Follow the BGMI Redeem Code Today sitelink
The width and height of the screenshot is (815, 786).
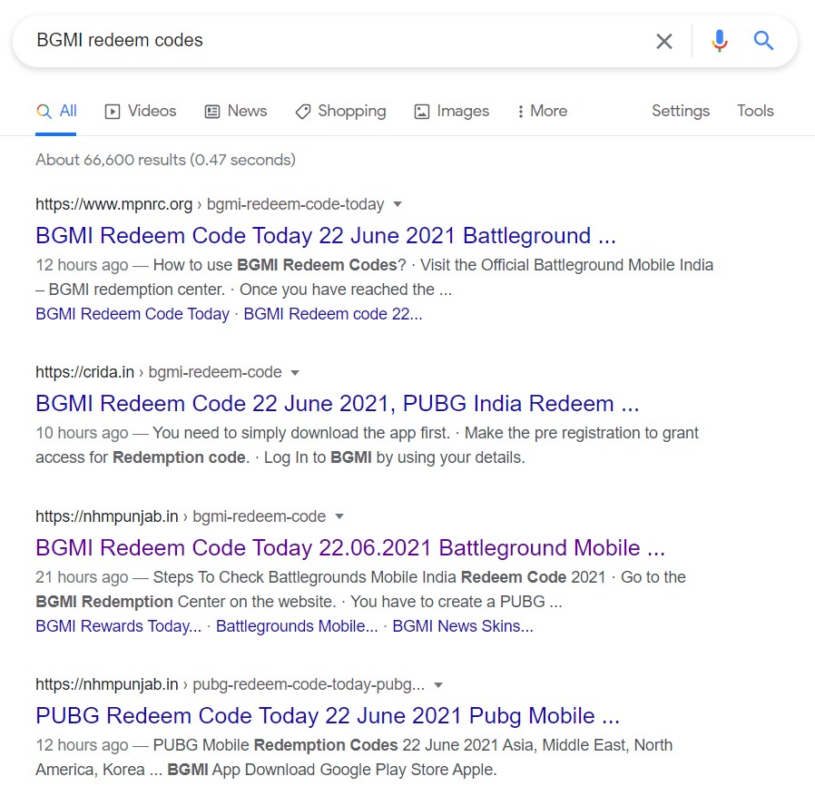133,314
